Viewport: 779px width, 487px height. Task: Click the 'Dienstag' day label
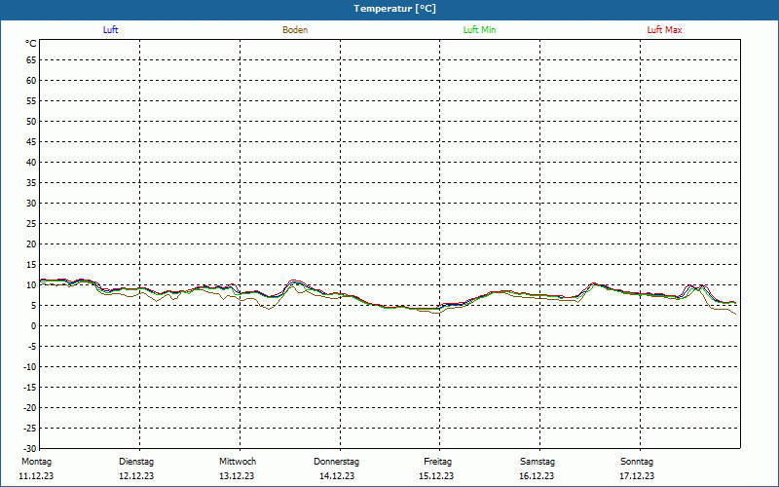coord(136,462)
